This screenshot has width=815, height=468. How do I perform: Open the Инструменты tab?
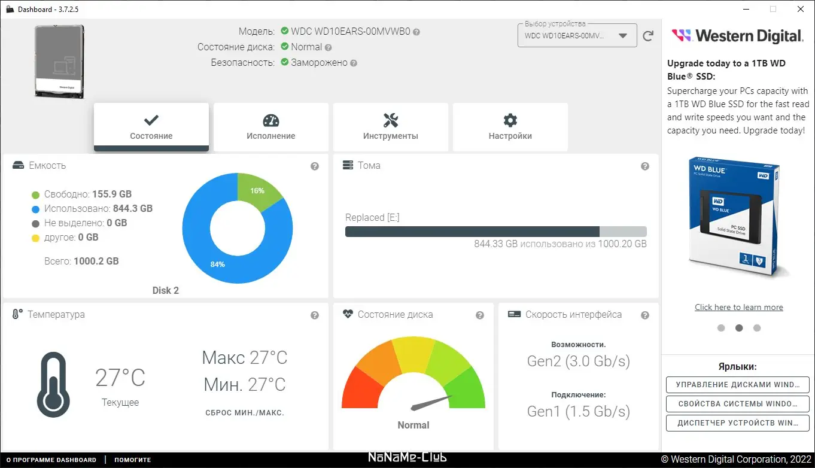pos(391,127)
